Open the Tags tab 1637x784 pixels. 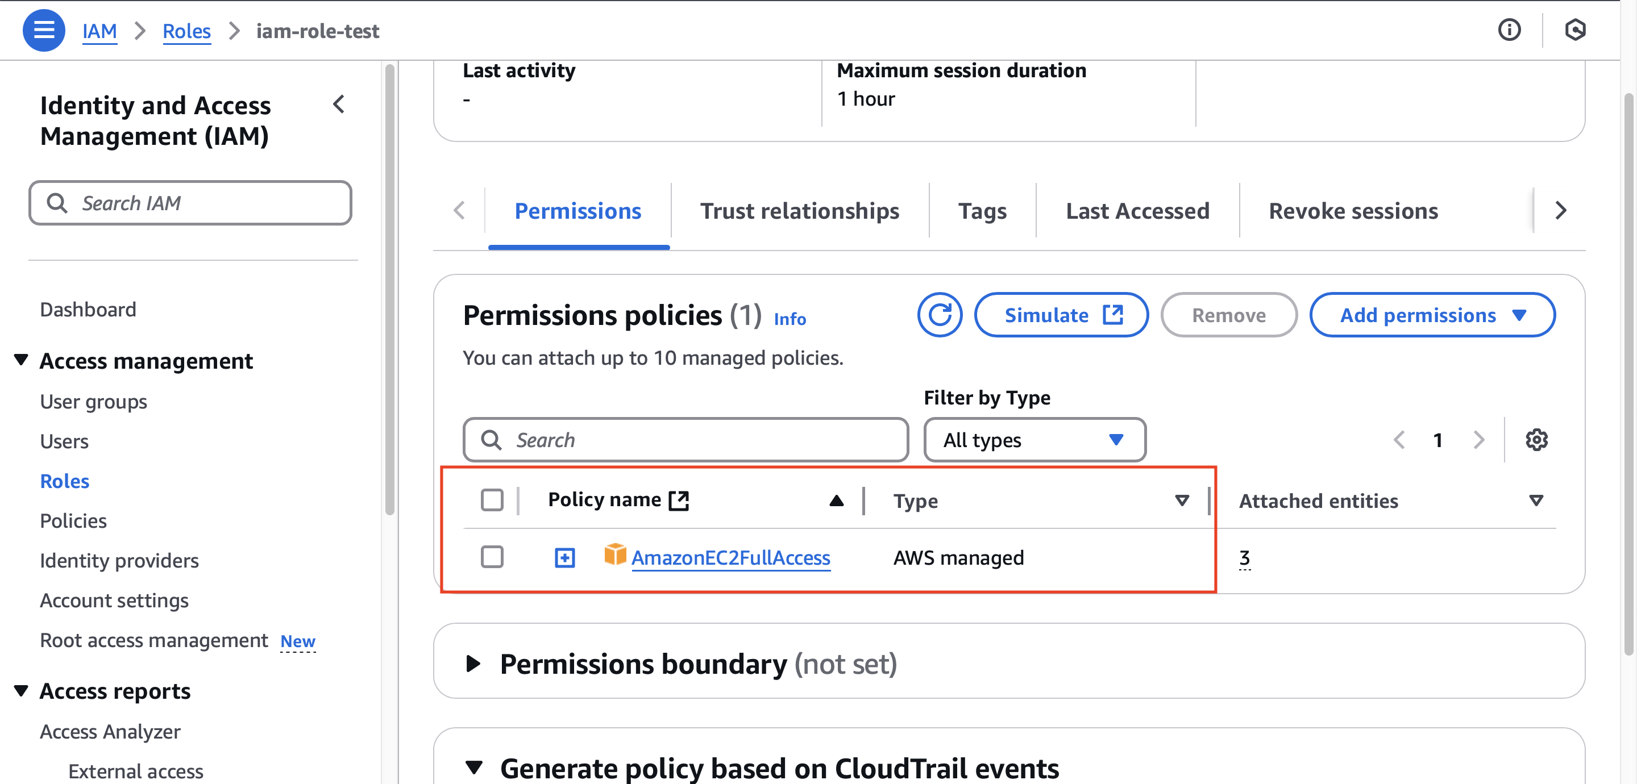(x=982, y=211)
